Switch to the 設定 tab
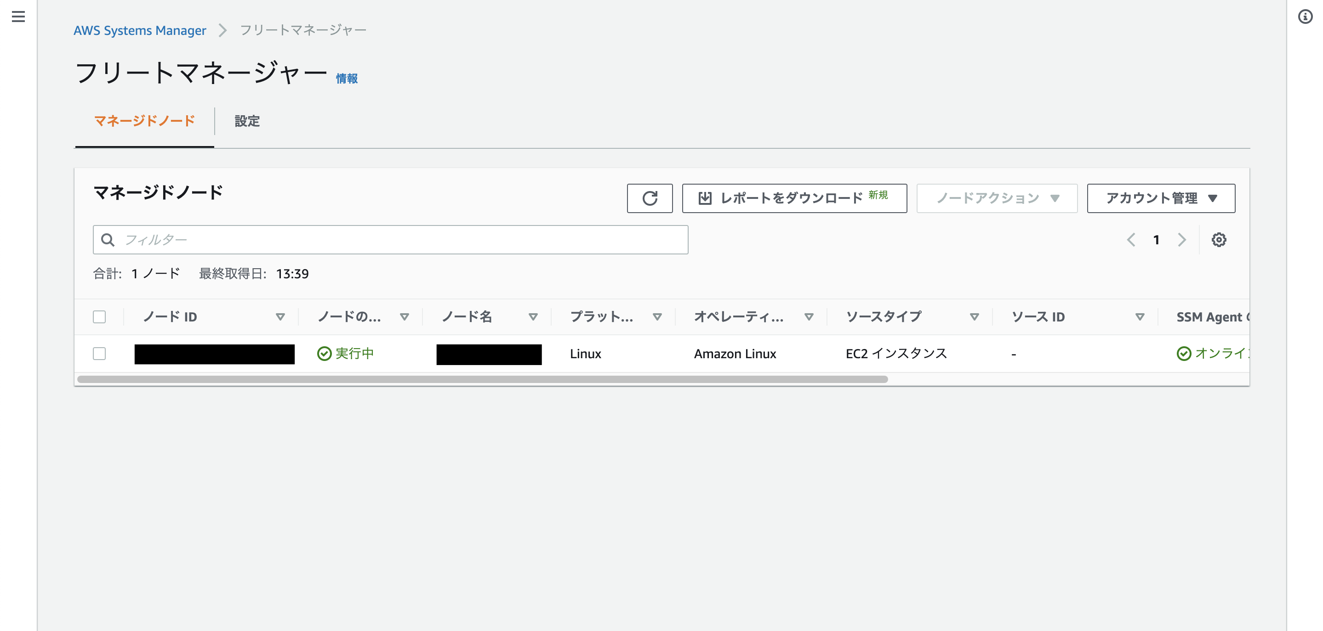 (246, 122)
